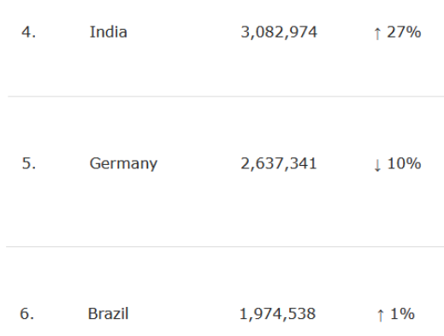The width and height of the screenshot is (444, 336).
Task: Select the Germany country name
Action: (x=123, y=164)
